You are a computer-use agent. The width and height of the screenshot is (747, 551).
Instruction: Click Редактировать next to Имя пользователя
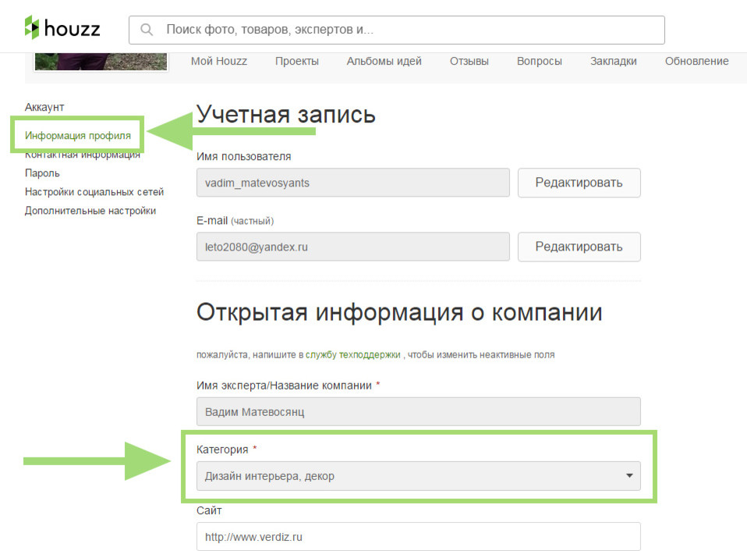click(x=579, y=182)
